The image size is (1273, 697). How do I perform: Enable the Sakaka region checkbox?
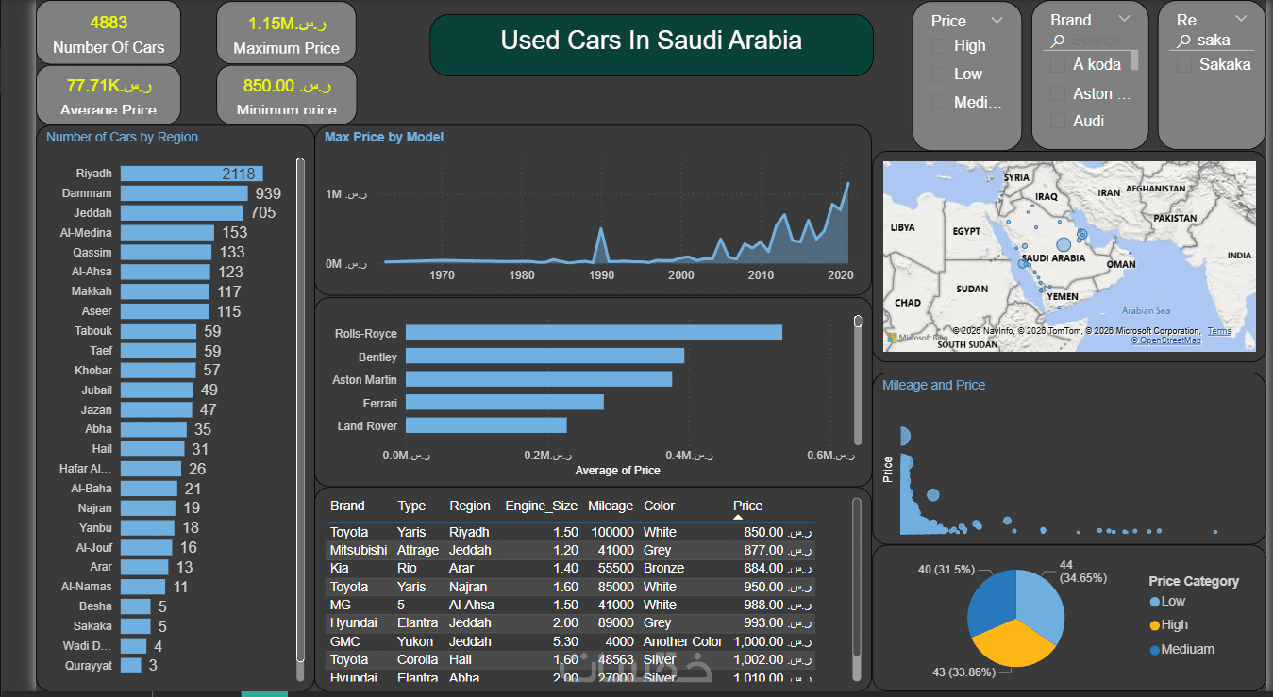[1183, 64]
